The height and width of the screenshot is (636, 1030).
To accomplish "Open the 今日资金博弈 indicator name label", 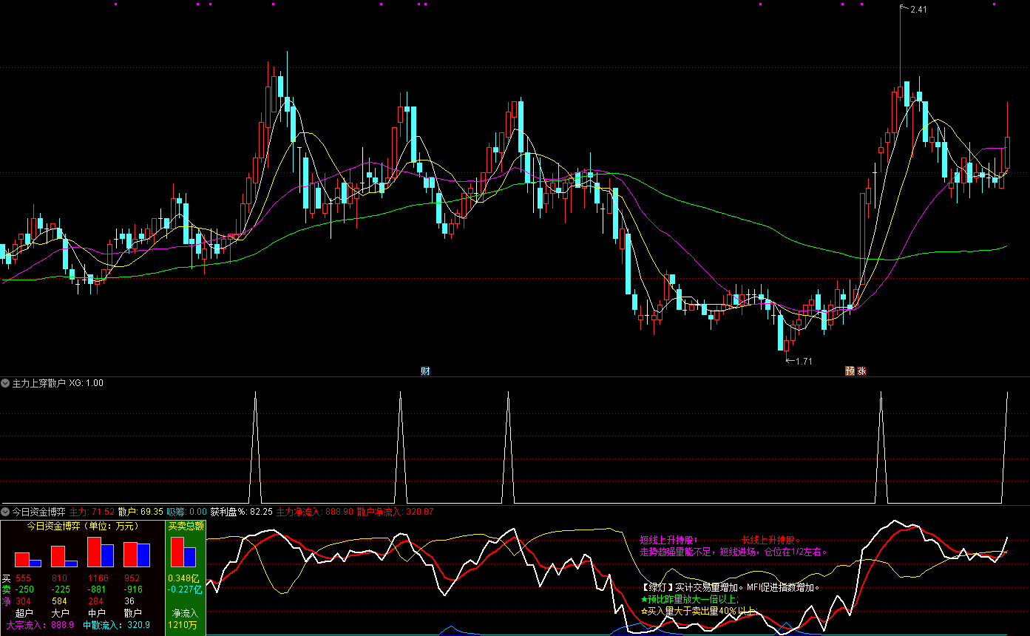I will pyautogui.click(x=38, y=511).
